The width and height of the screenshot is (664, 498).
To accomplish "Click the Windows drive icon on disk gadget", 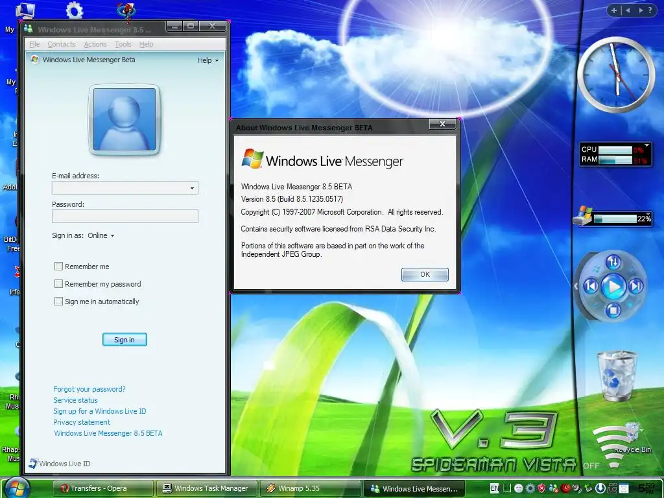I will click(583, 216).
